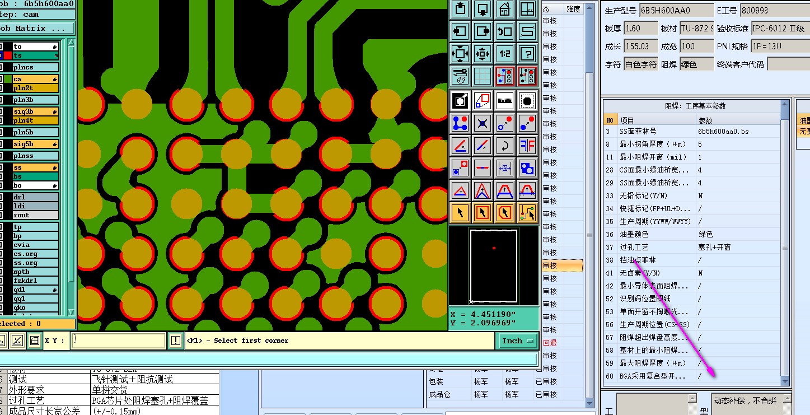Click the black octagon with dotted border icon
The height and width of the screenshot is (415, 810).
click(527, 101)
